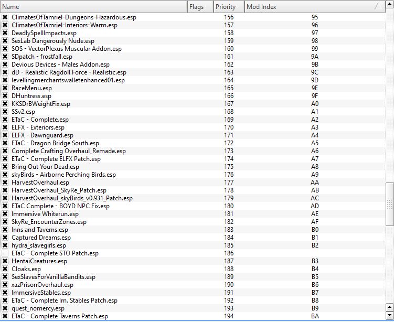Click the vertical scrollbar thumb
The width and height of the screenshot is (394, 322).
(x=389, y=204)
